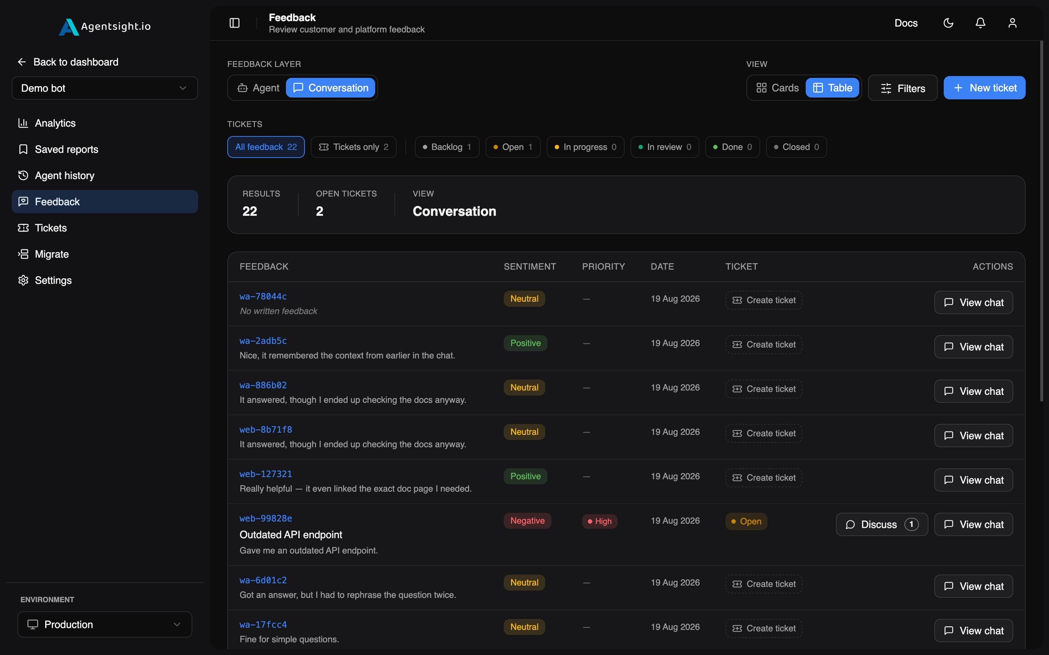
Task: Create a New ticket
Action: [985, 88]
